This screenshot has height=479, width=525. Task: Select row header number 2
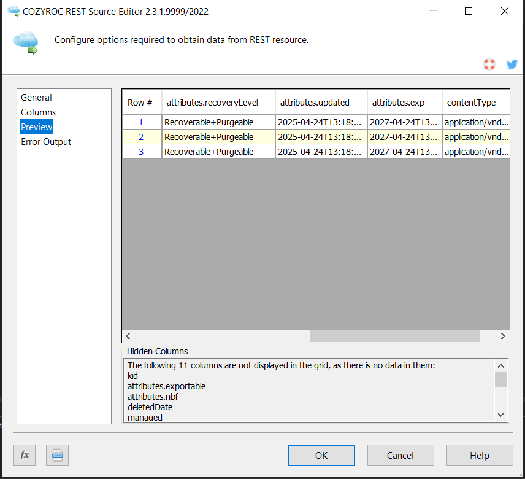coord(142,137)
